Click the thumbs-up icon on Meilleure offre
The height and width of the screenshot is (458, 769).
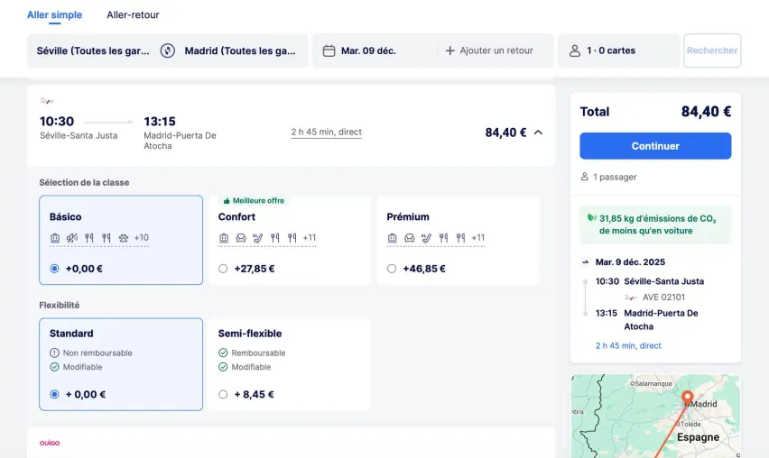[x=227, y=201]
